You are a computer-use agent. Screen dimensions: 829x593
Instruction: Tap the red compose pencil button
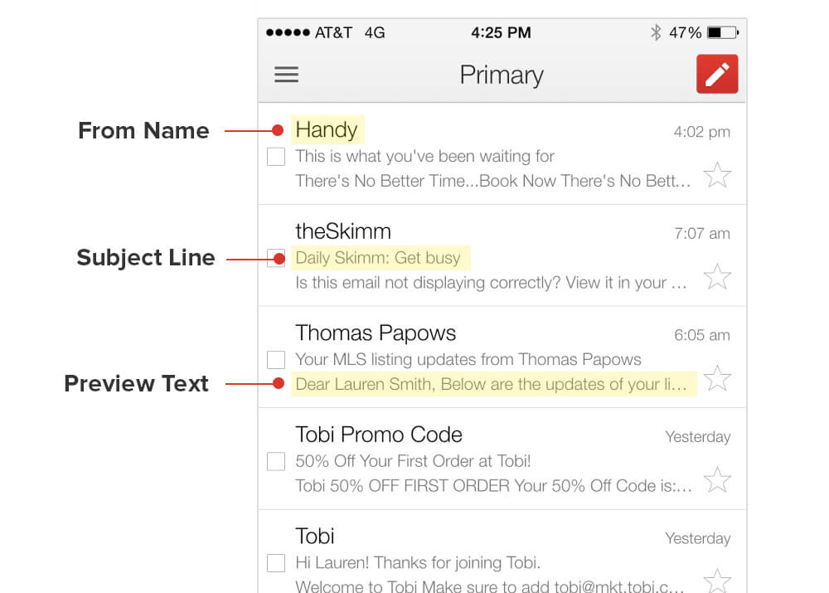click(717, 74)
